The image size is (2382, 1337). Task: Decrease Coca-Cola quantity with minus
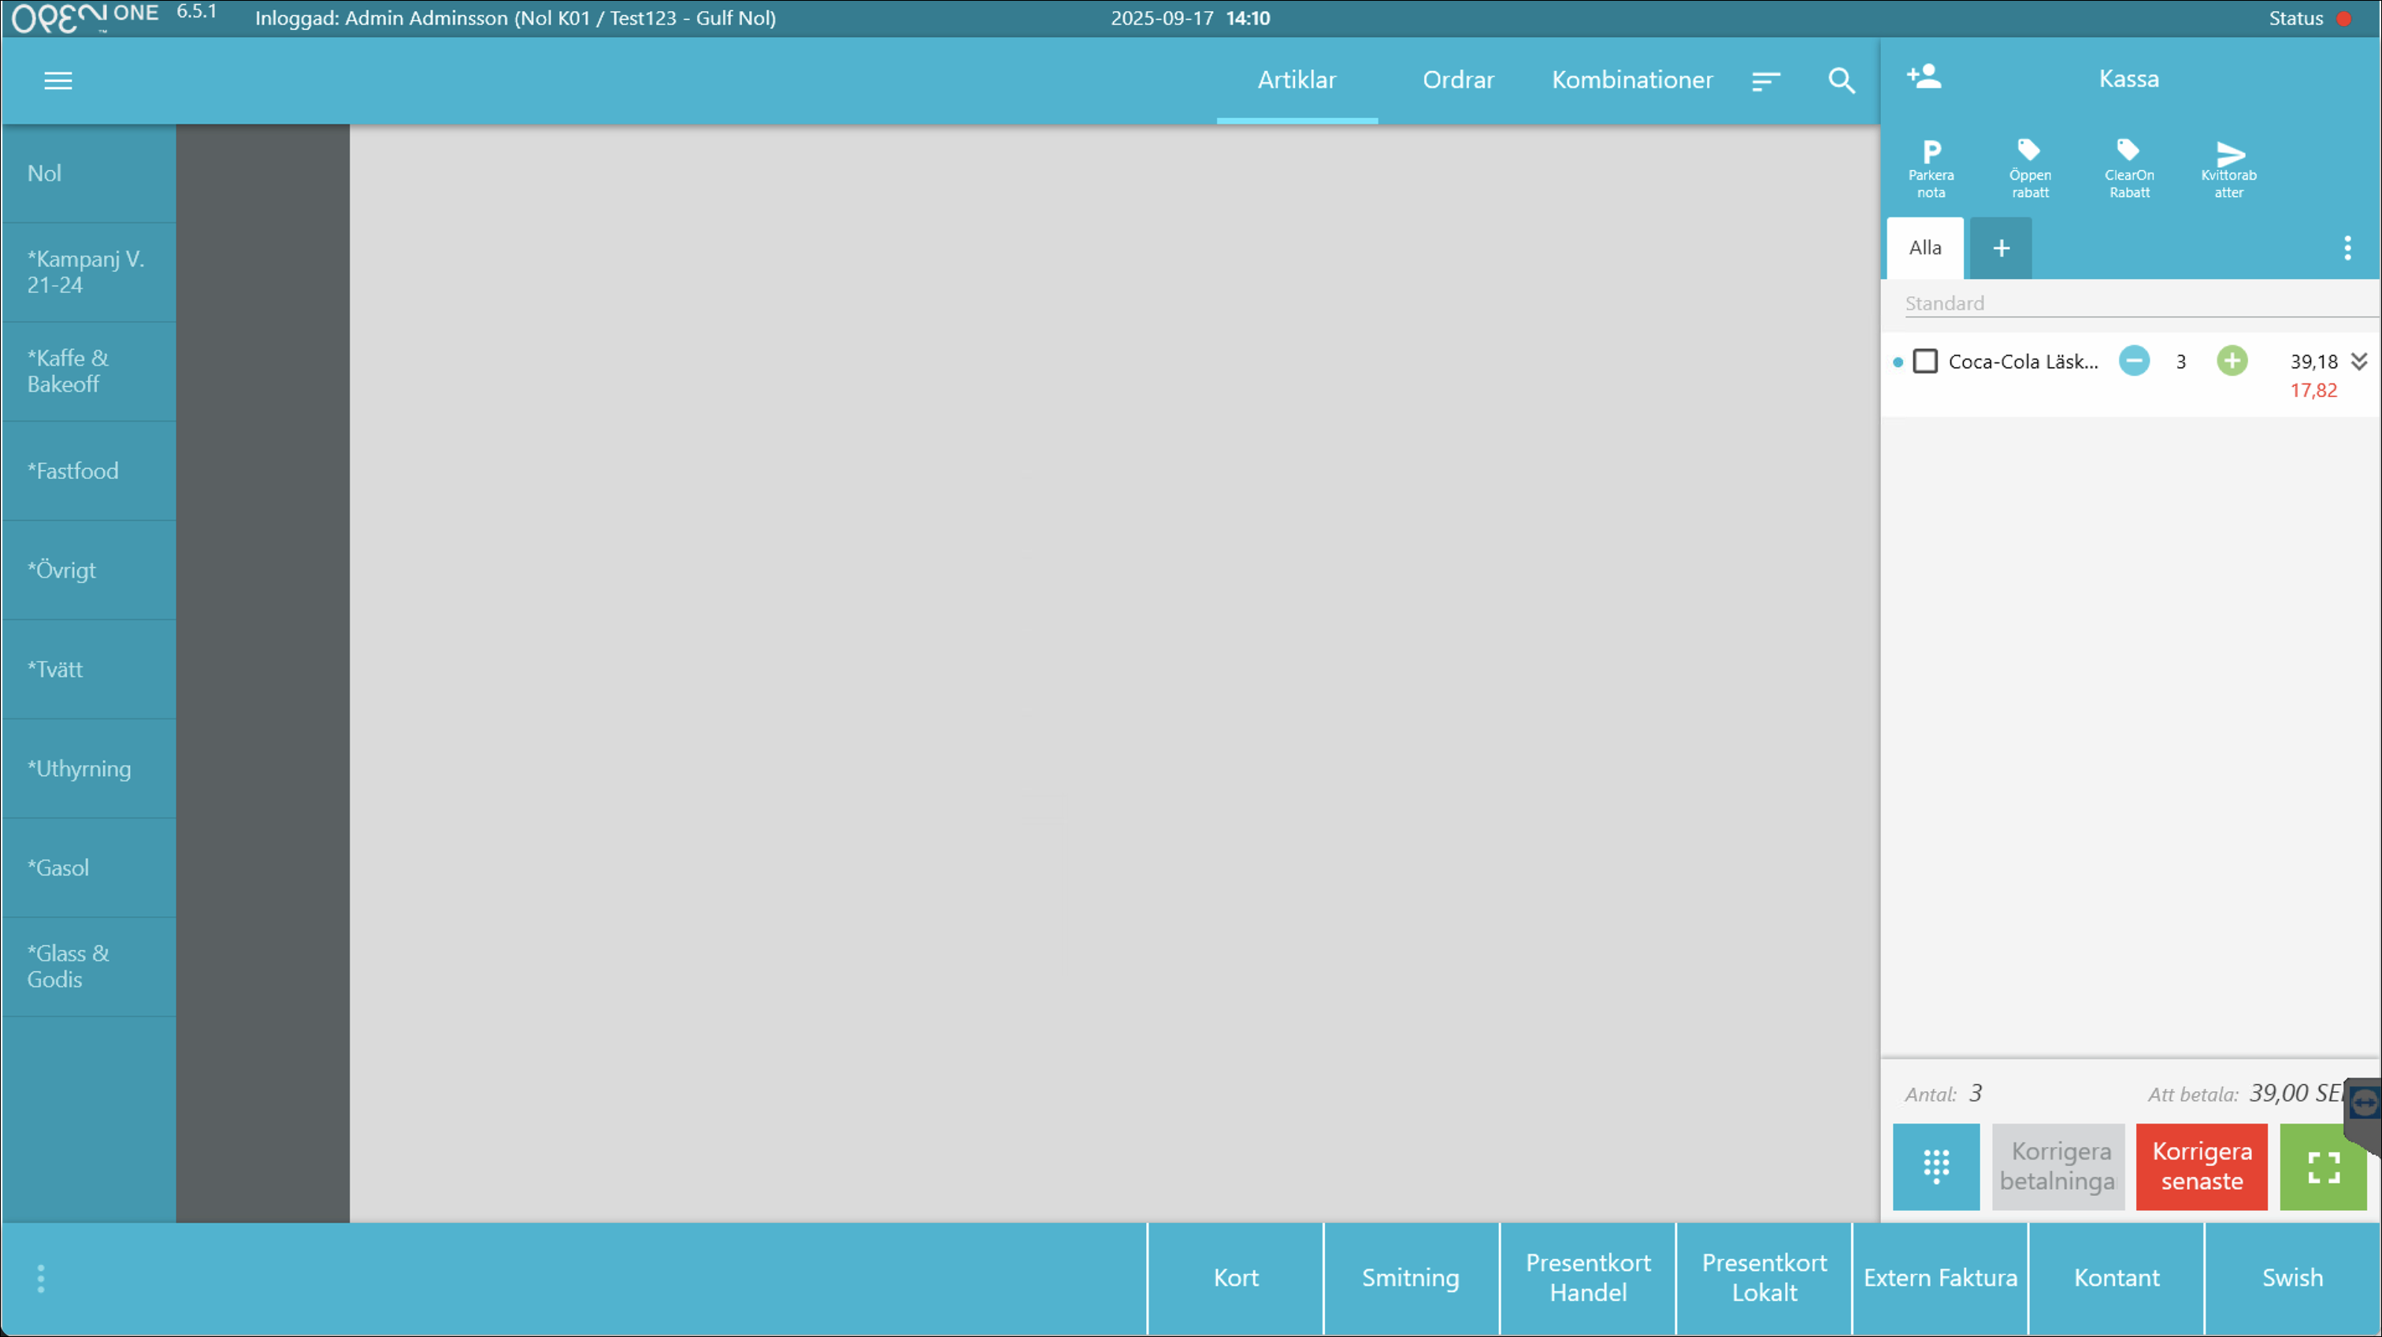point(2133,361)
